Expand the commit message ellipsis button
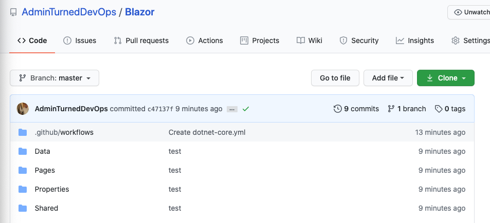The width and height of the screenshot is (490, 223). pos(232,109)
